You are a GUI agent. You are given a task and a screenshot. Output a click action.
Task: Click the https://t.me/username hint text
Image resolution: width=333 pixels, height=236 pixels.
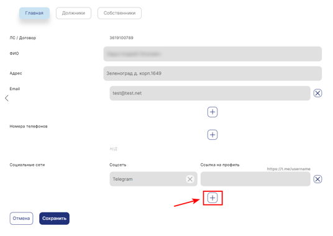(x=289, y=169)
